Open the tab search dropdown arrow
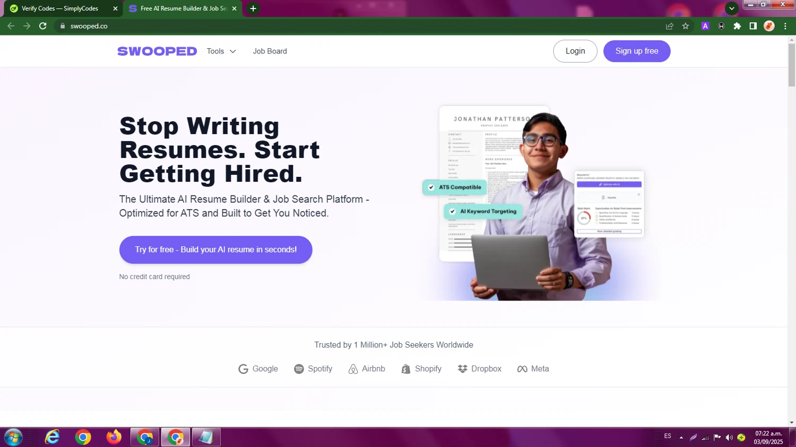 pyautogui.click(x=732, y=8)
